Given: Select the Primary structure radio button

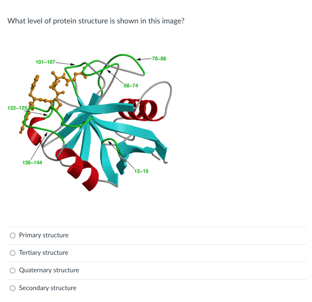Looking at the screenshot, I should pyautogui.click(x=12, y=235).
